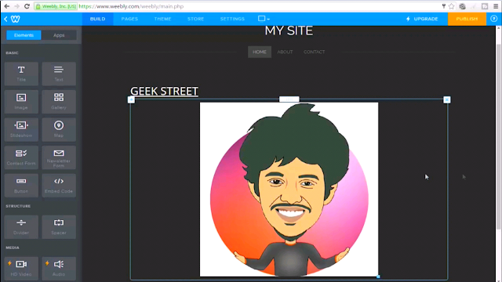This screenshot has height=282, width=502.
Task: Click the image element's top drag handle
Action: click(x=289, y=99)
